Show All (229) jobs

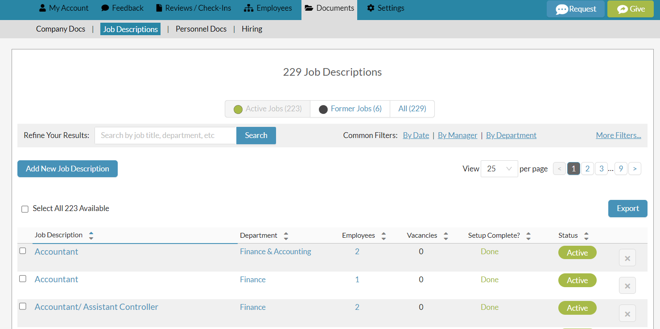(412, 109)
